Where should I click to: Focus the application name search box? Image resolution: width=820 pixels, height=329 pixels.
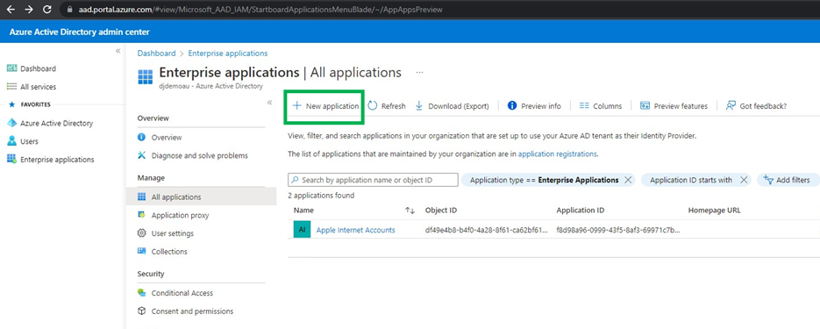pos(373,180)
